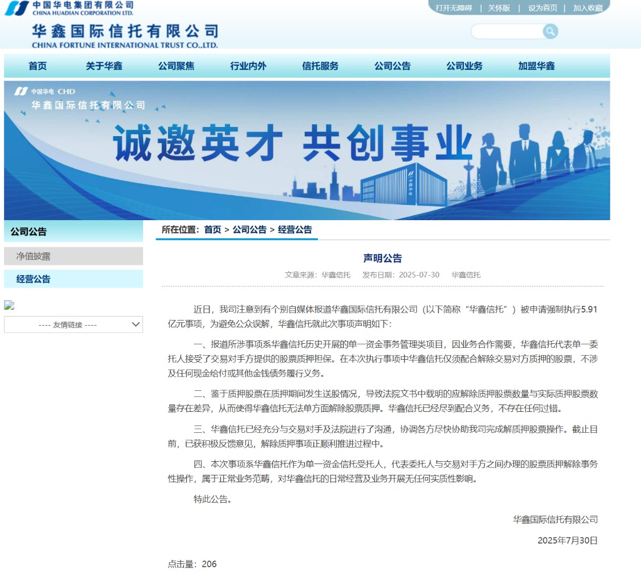This screenshot has height=573, width=641.
Task: Go to 公司聚焦 in navigation bar
Action: pyautogui.click(x=176, y=66)
